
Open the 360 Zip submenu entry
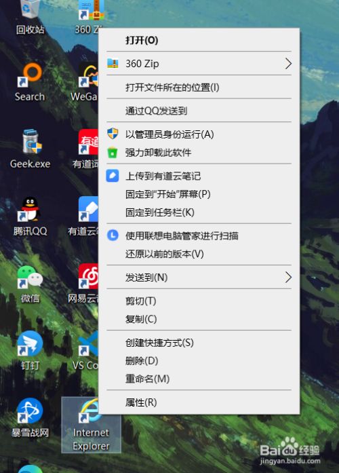click(x=199, y=64)
